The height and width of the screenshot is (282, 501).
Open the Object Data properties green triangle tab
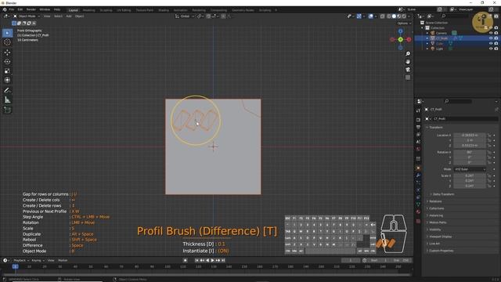[x=418, y=204]
